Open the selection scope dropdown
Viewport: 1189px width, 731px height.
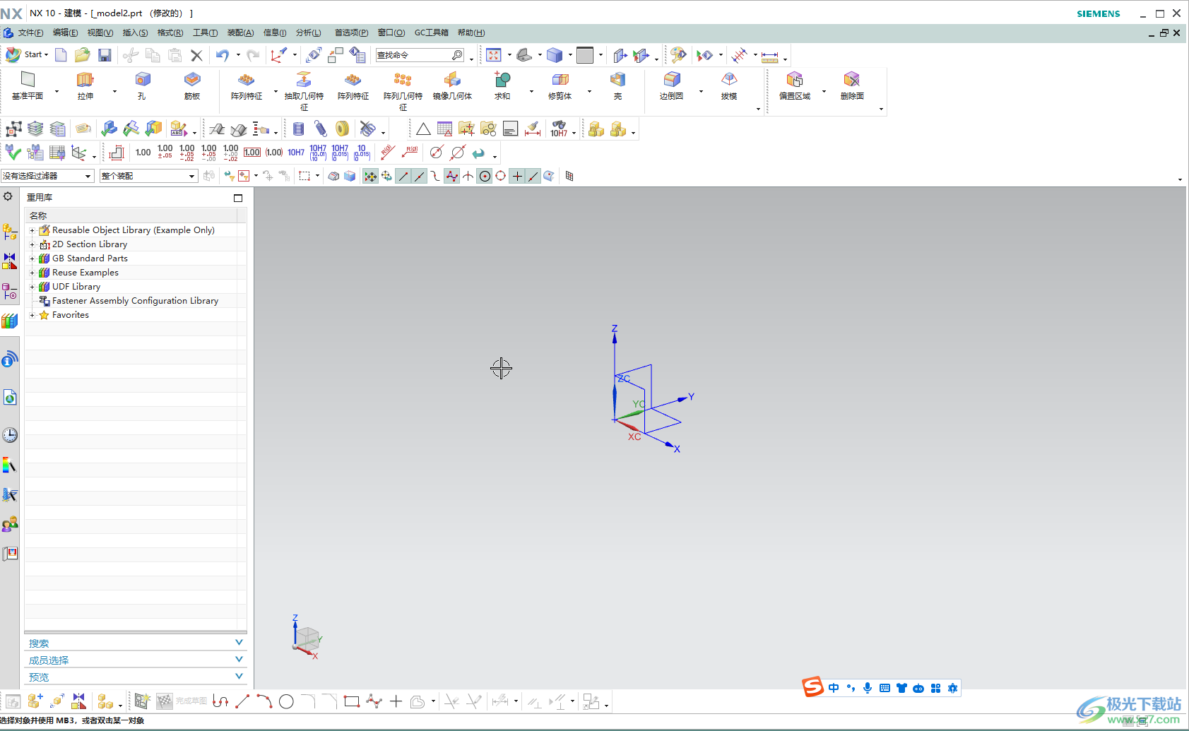tap(148, 176)
